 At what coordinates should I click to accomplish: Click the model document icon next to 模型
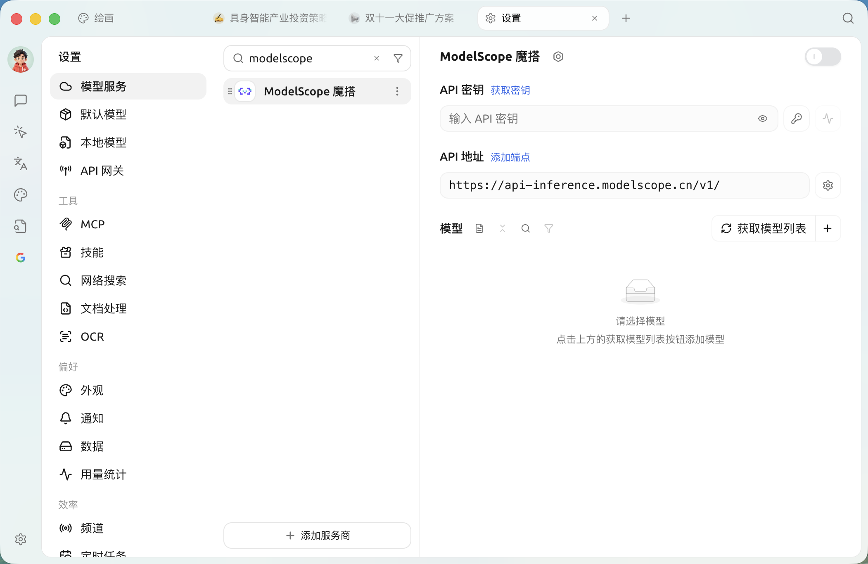coord(479,228)
